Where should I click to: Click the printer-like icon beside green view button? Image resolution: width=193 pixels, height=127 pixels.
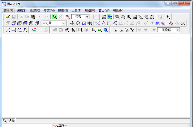(x=104, y=17)
